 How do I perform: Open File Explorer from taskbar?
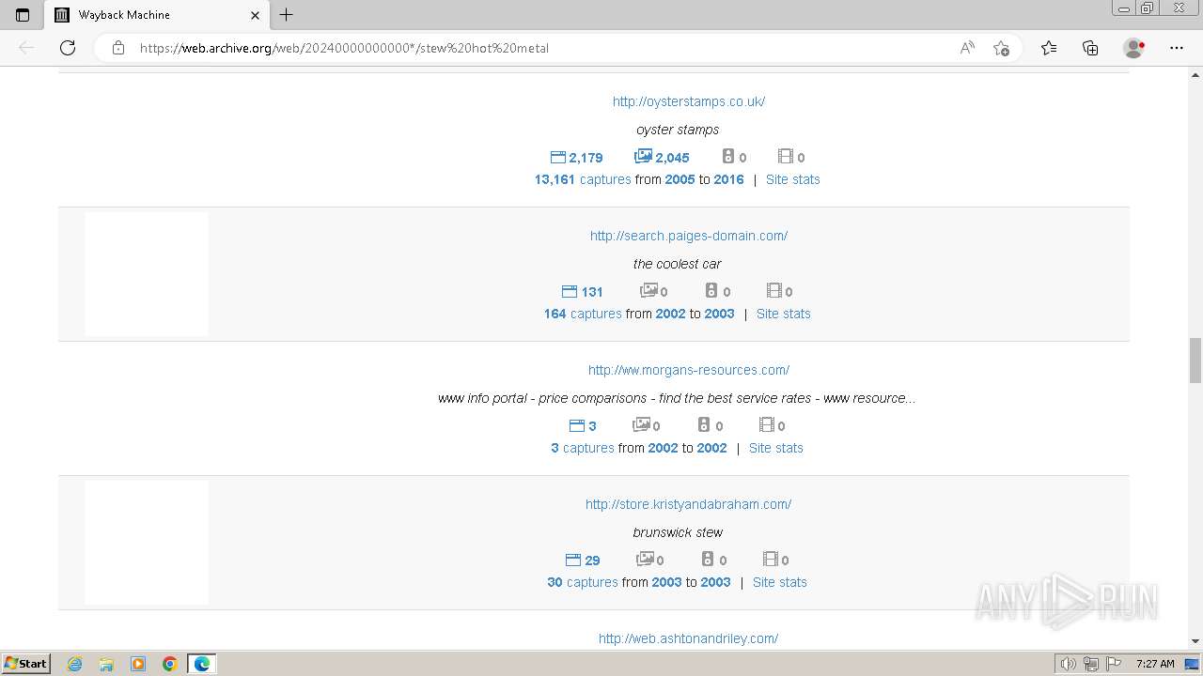(106, 664)
